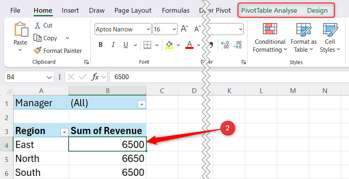Click the Copy icon
Image resolution: width=349 pixels, height=179 pixels.
[x=37, y=38]
